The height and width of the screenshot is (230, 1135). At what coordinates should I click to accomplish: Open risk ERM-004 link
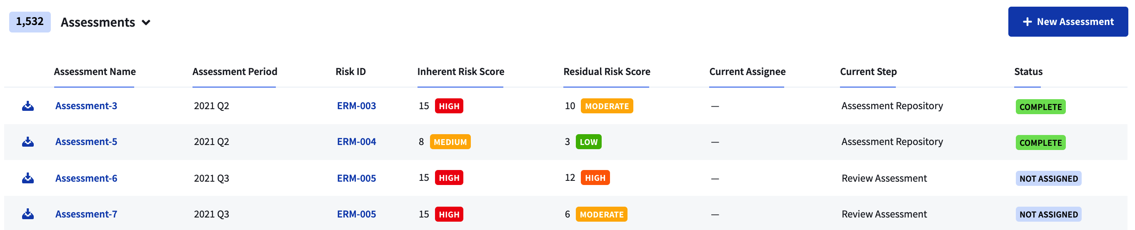point(356,141)
